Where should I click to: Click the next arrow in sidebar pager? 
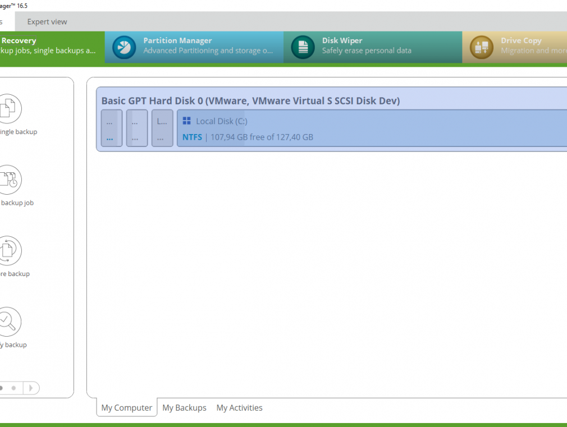(31, 388)
